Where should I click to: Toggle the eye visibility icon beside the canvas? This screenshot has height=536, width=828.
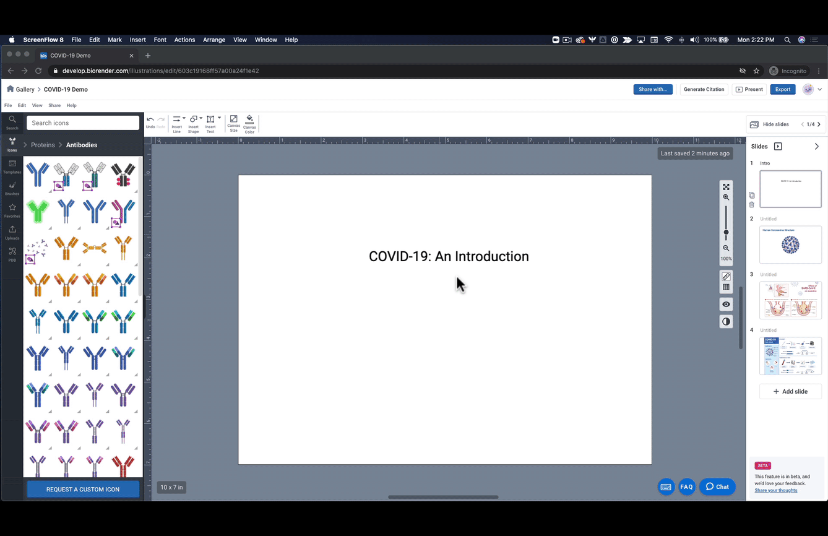click(x=726, y=304)
